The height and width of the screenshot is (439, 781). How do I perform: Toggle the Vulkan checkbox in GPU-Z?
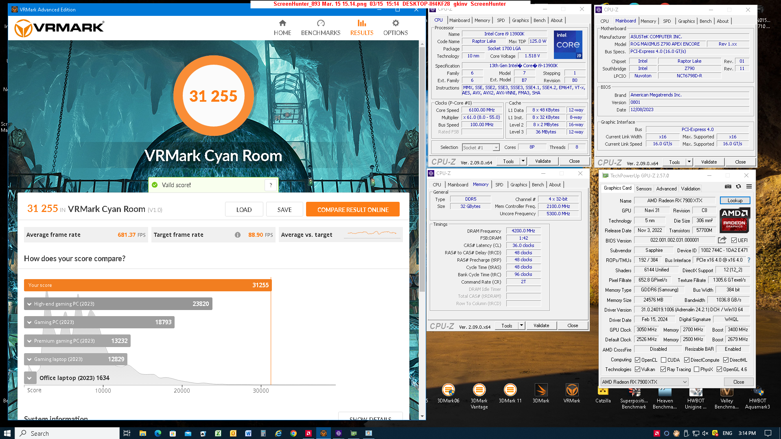coord(637,369)
